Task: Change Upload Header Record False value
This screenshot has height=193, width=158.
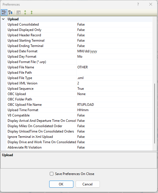Action: pyautogui.click(x=114, y=35)
